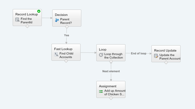
Task: Click the End of loop connector label
Action: pyautogui.click(x=139, y=53)
